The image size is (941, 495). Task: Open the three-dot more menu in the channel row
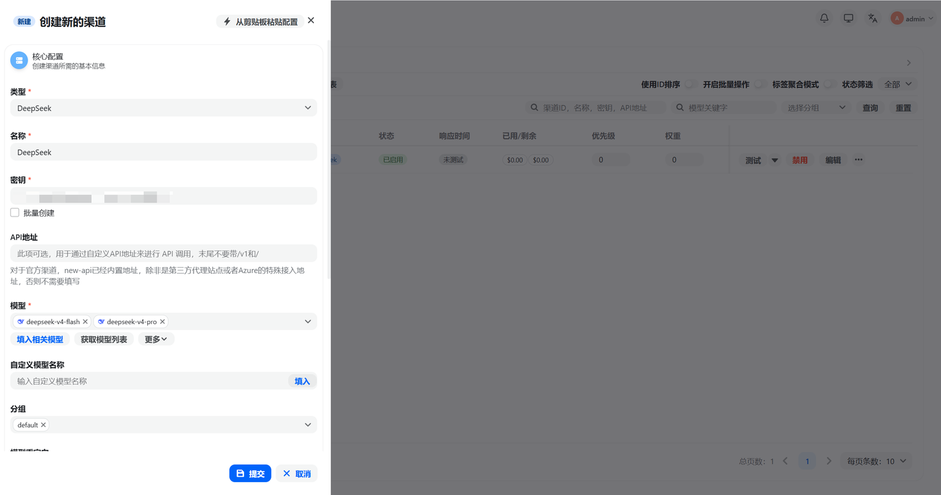[x=858, y=160]
